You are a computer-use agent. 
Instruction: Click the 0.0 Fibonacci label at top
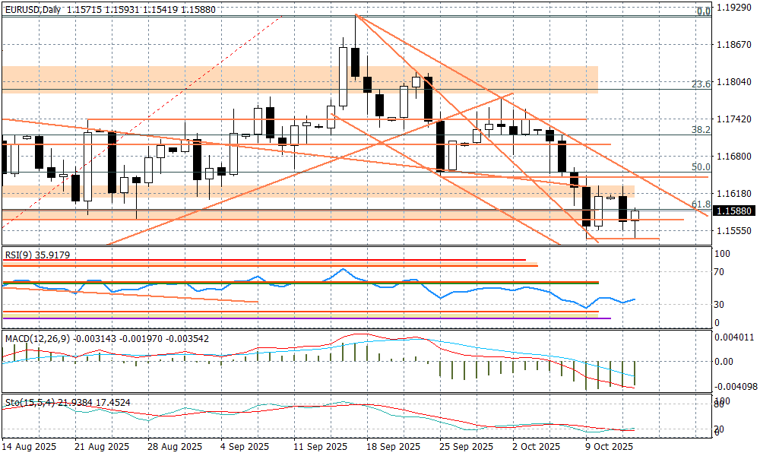(704, 11)
